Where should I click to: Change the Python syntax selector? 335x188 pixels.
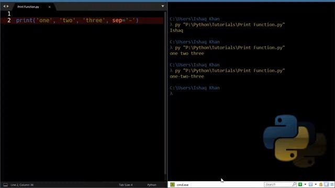pos(152,185)
